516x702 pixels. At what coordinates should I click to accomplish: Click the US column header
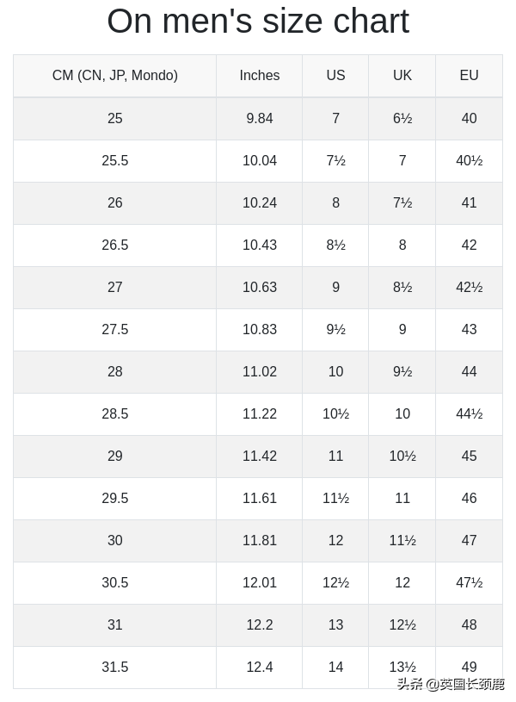point(335,76)
